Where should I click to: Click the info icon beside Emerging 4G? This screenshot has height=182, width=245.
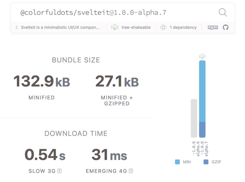(x=131, y=171)
